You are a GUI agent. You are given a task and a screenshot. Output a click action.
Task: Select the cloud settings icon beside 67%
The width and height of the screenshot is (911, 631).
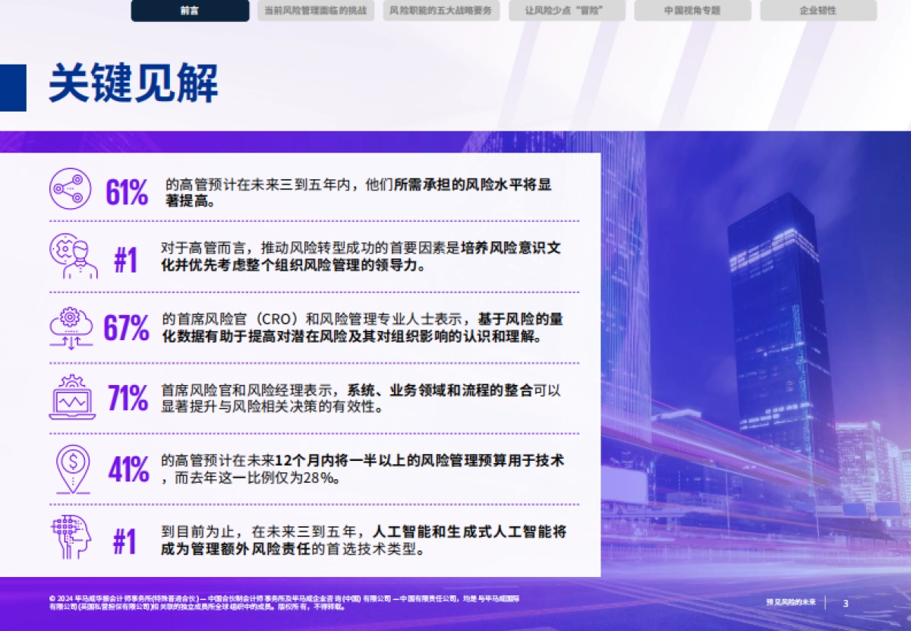click(72, 327)
